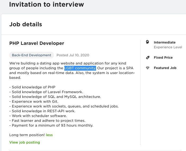
Task: Click the Job details section heading
Action: (x=26, y=24)
